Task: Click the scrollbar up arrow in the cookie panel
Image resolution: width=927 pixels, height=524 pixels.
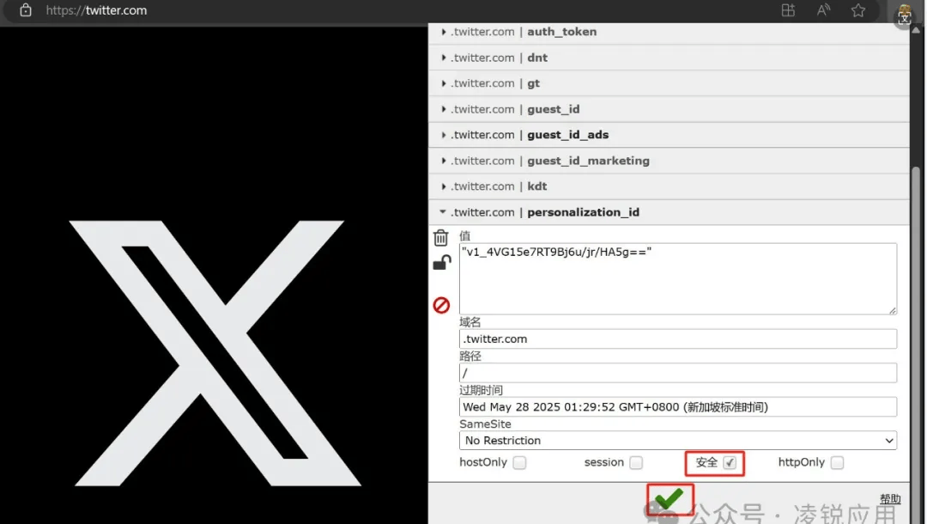Action: point(917,30)
